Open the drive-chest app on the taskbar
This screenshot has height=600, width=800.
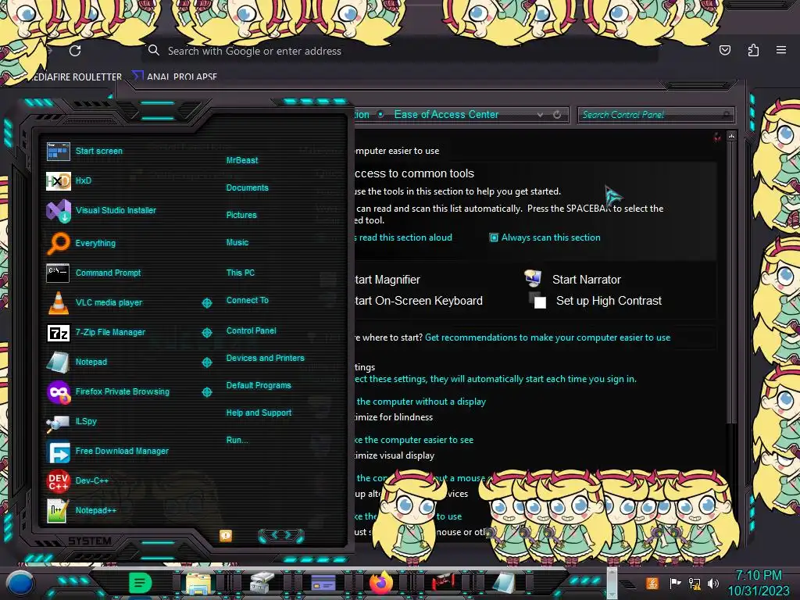tap(262, 583)
